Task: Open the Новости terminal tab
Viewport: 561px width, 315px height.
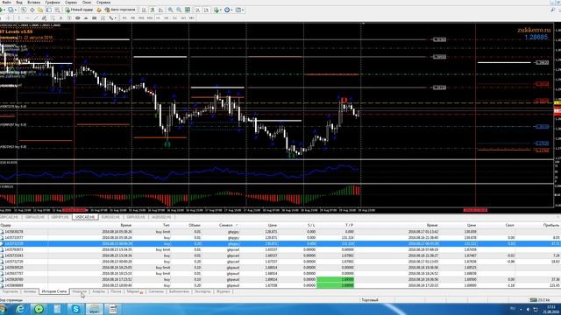Action: [x=80, y=291]
